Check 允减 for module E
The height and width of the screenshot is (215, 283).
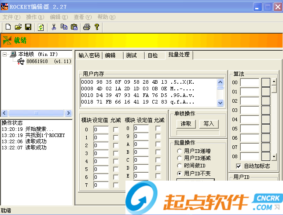pyautogui.click(x=158, y=176)
